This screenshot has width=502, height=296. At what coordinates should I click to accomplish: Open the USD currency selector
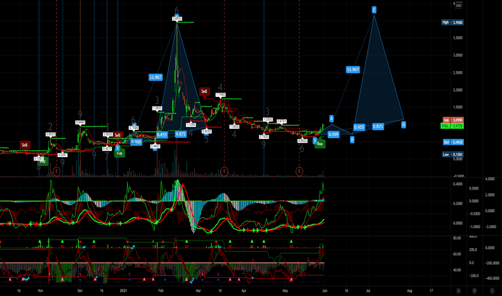458,5
